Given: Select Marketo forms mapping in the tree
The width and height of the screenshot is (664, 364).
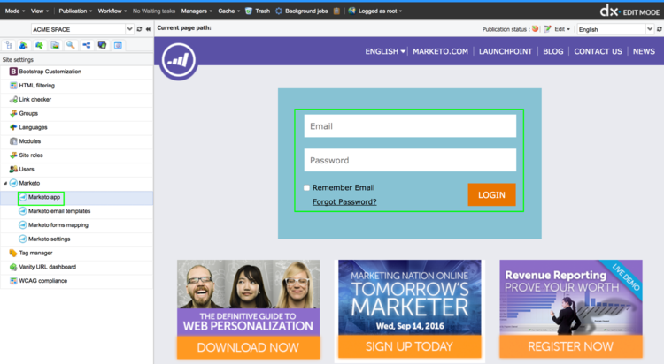Looking at the screenshot, I should (x=58, y=225).
